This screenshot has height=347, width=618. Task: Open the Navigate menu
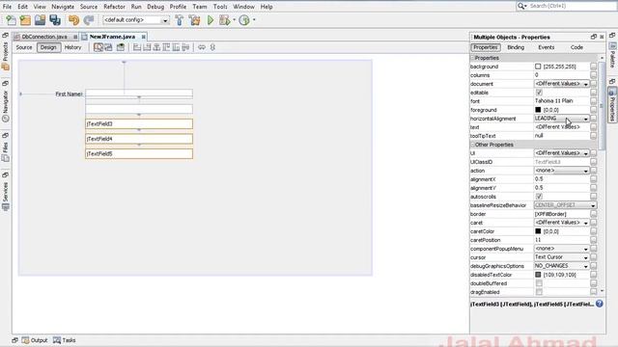point(63,7)
